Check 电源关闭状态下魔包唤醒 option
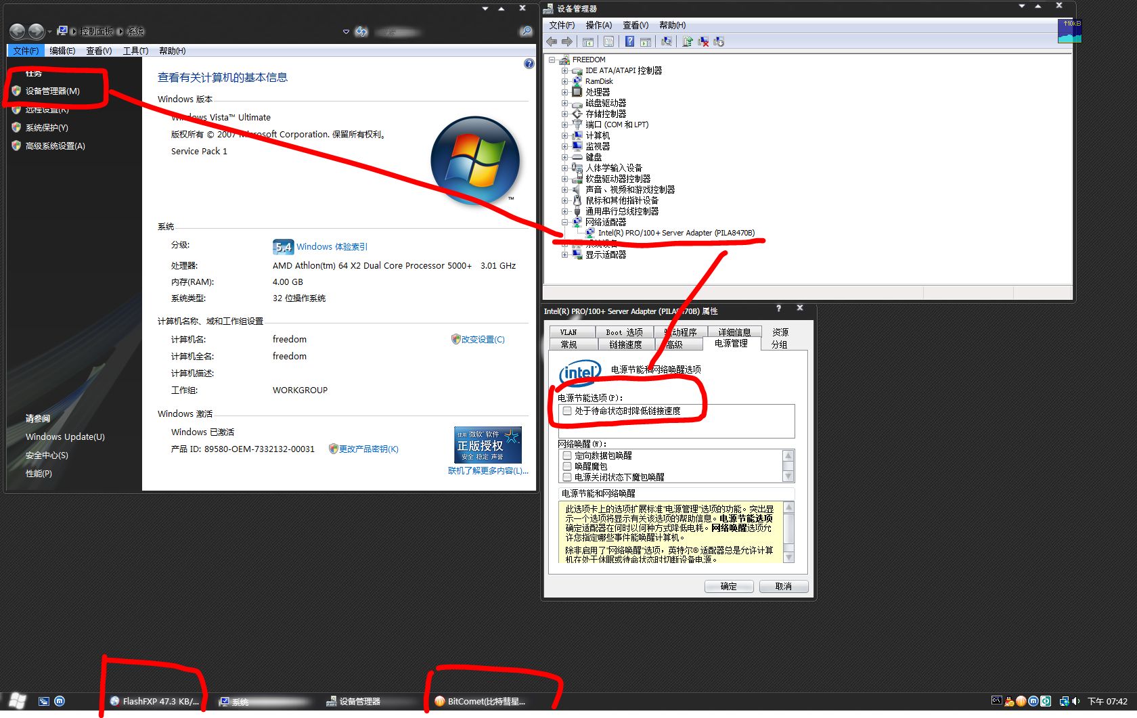 coord(567,477)
